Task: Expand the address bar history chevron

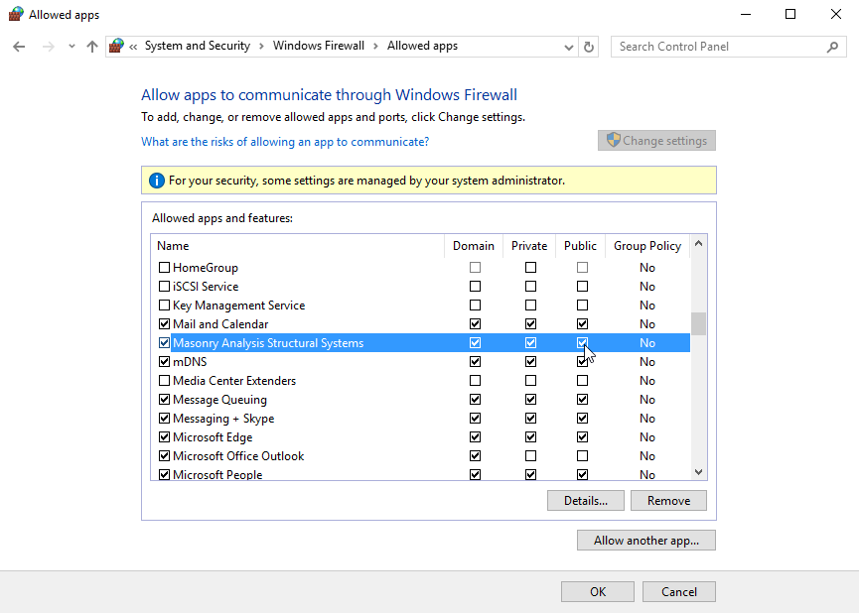Action: click(x=569, y=47)
